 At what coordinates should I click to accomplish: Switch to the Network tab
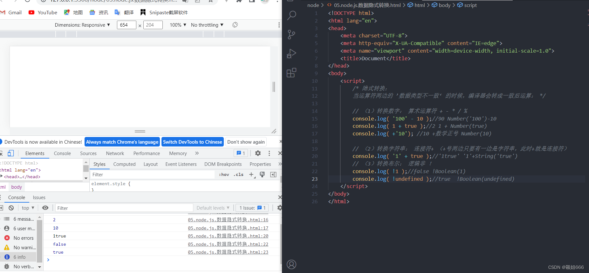coord(115,153)
